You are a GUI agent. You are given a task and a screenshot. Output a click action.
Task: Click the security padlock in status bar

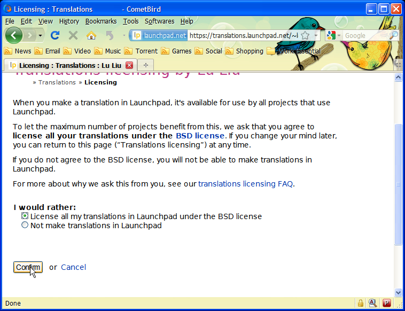tap(361, 303)
